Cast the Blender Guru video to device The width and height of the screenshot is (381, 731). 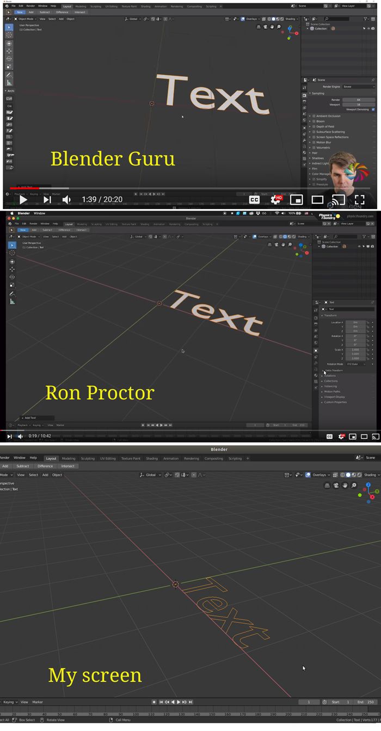tap(338, 200)
